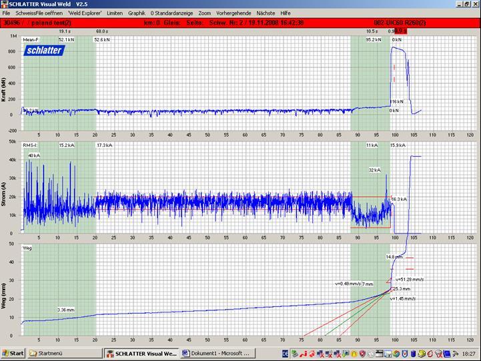Screen dimensions: 481x361
Task: Click header text '002 UIC60 R260(2)'
Action: coord(400,23)
